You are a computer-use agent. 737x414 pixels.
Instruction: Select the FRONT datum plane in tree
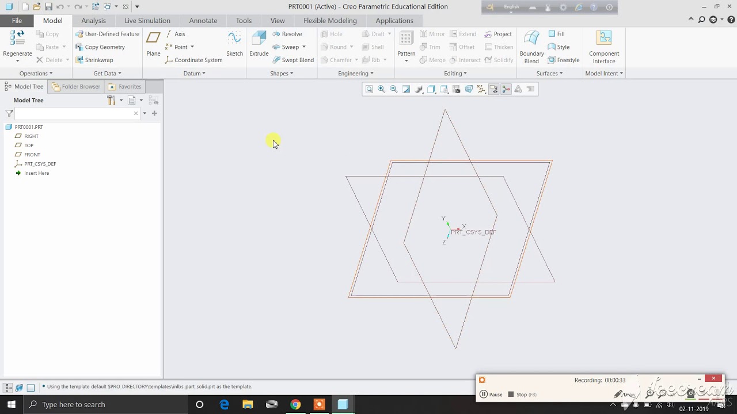click(x=32, y=155)
